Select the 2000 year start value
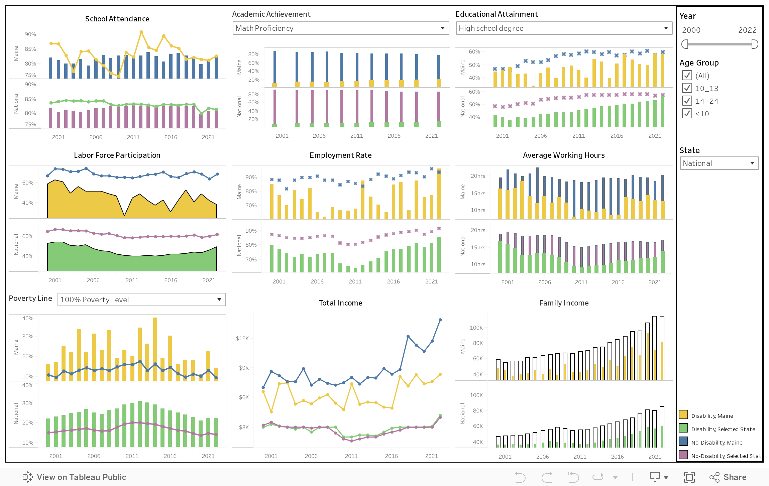 pos(691,30)
